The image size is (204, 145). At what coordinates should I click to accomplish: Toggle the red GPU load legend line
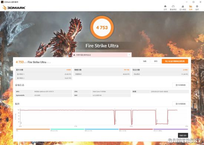coord(136,129)
